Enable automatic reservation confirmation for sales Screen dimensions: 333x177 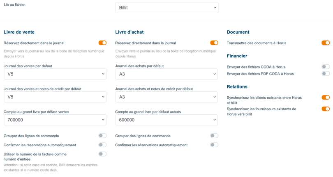tap(102, 145)
